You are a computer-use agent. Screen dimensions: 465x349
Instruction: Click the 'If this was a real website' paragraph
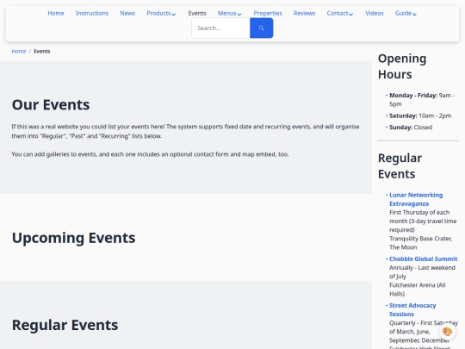(185, 132)
